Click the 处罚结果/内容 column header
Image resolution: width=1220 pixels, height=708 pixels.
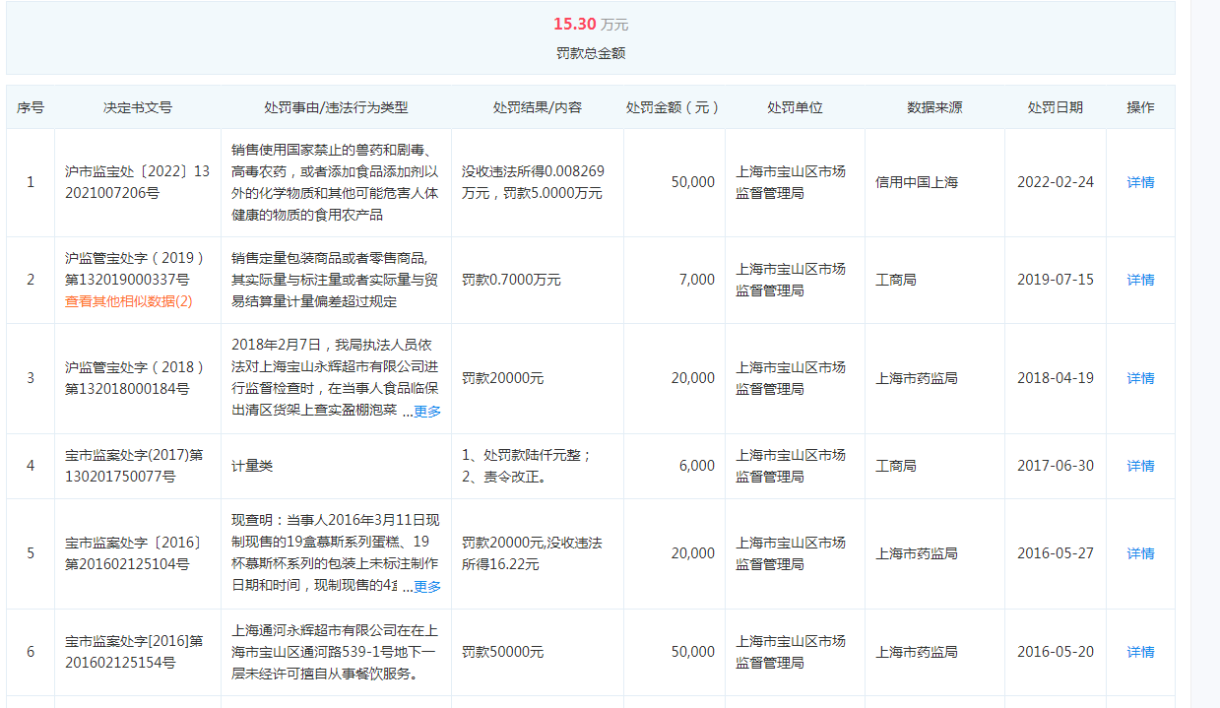click(x=538, y=107)
